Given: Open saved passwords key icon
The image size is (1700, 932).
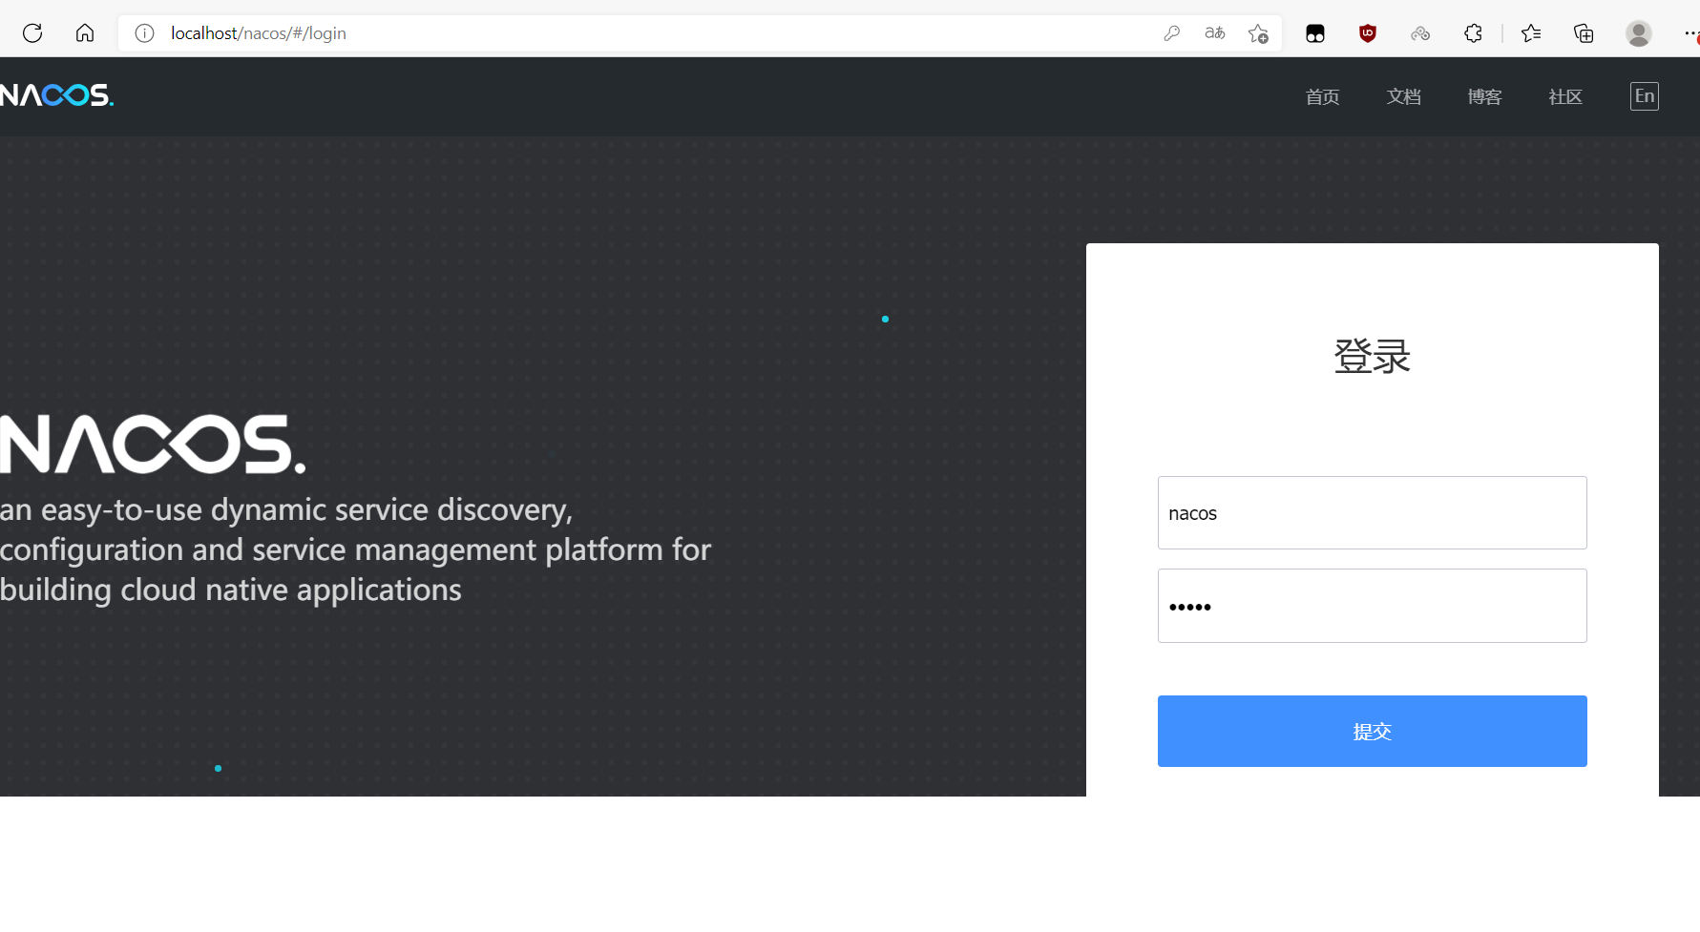Looking at the screenshot, I should point(1172,33).
